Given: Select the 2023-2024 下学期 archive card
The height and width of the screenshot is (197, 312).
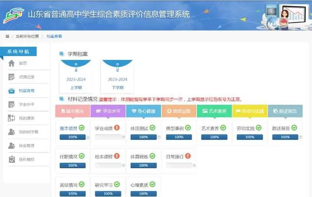Looking at the screenshot, I should coord(118,76).
